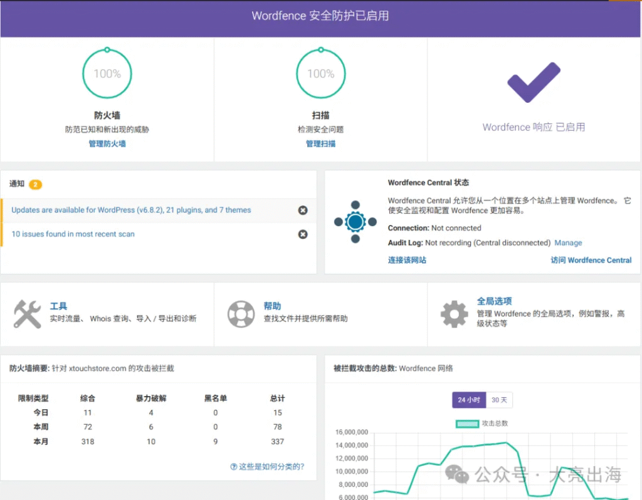
Task: Switch the attack chart to 30 天
Action: point(499,400)
